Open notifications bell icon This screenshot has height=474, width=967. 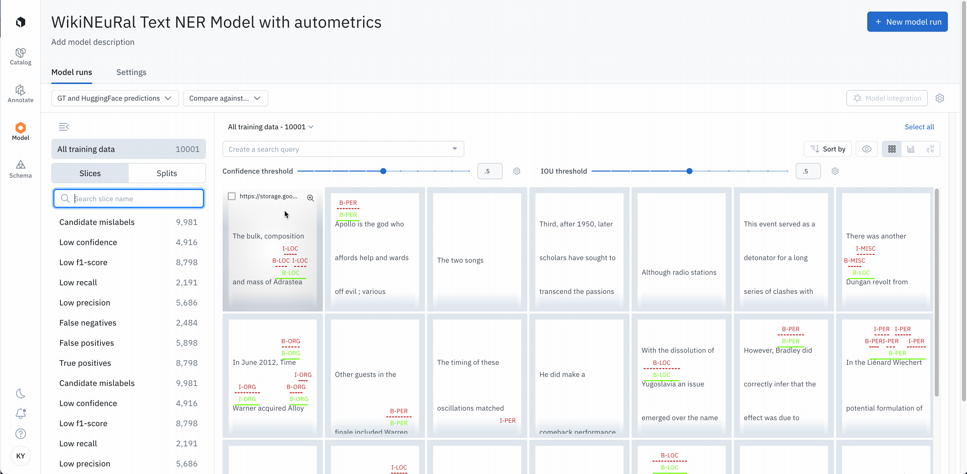(21, 413)
